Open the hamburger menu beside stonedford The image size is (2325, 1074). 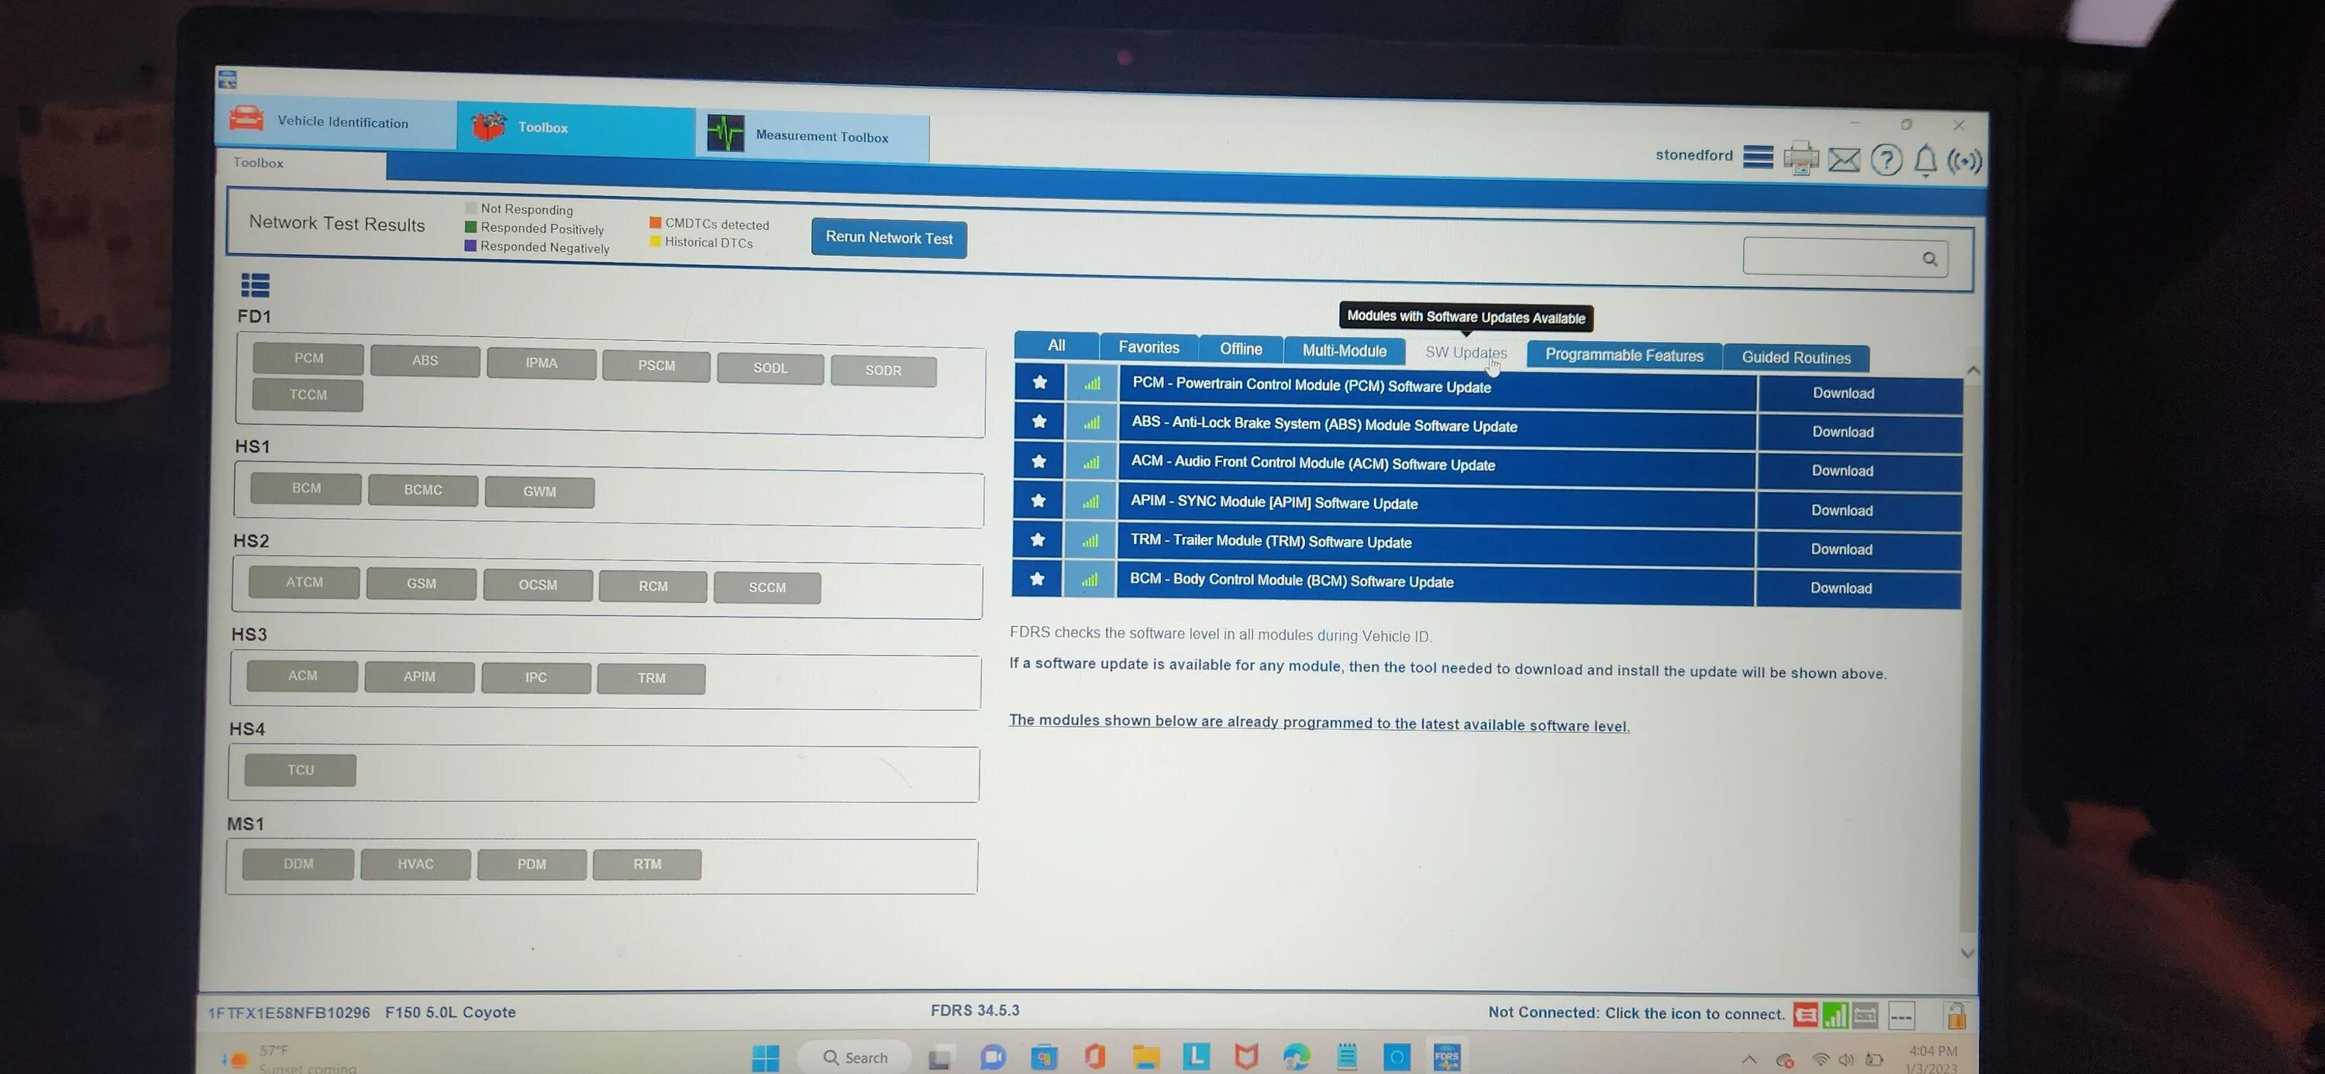[x=1757, y=157]
